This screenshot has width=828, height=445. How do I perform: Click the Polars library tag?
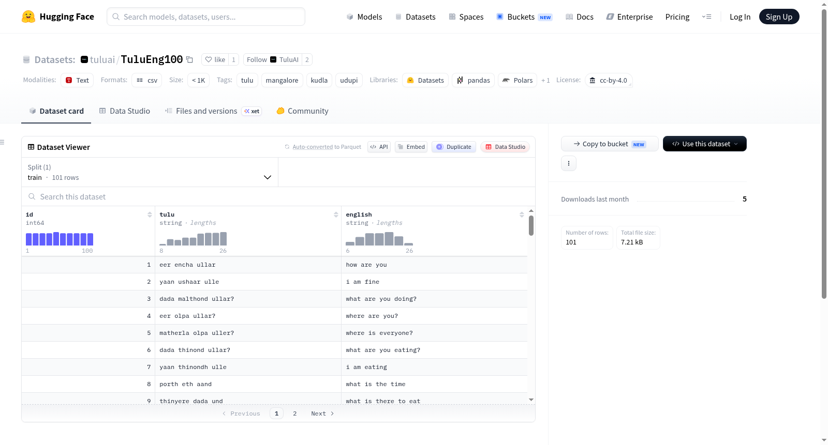(x=517, y=80)
